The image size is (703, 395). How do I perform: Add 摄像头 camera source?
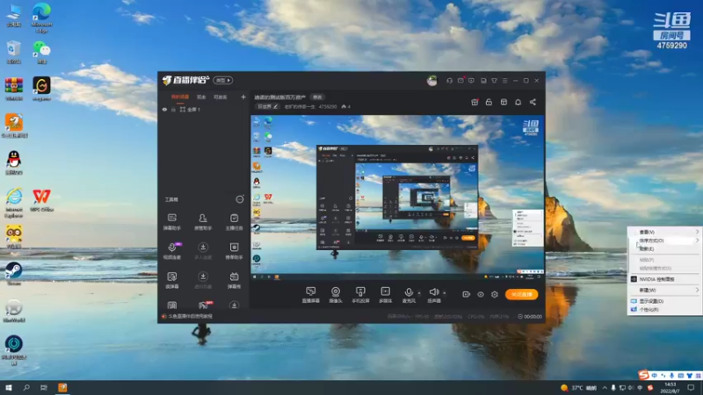coord(336,295)
